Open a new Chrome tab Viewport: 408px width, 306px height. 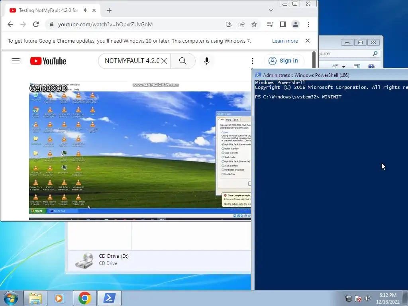[x=109, y=10]
